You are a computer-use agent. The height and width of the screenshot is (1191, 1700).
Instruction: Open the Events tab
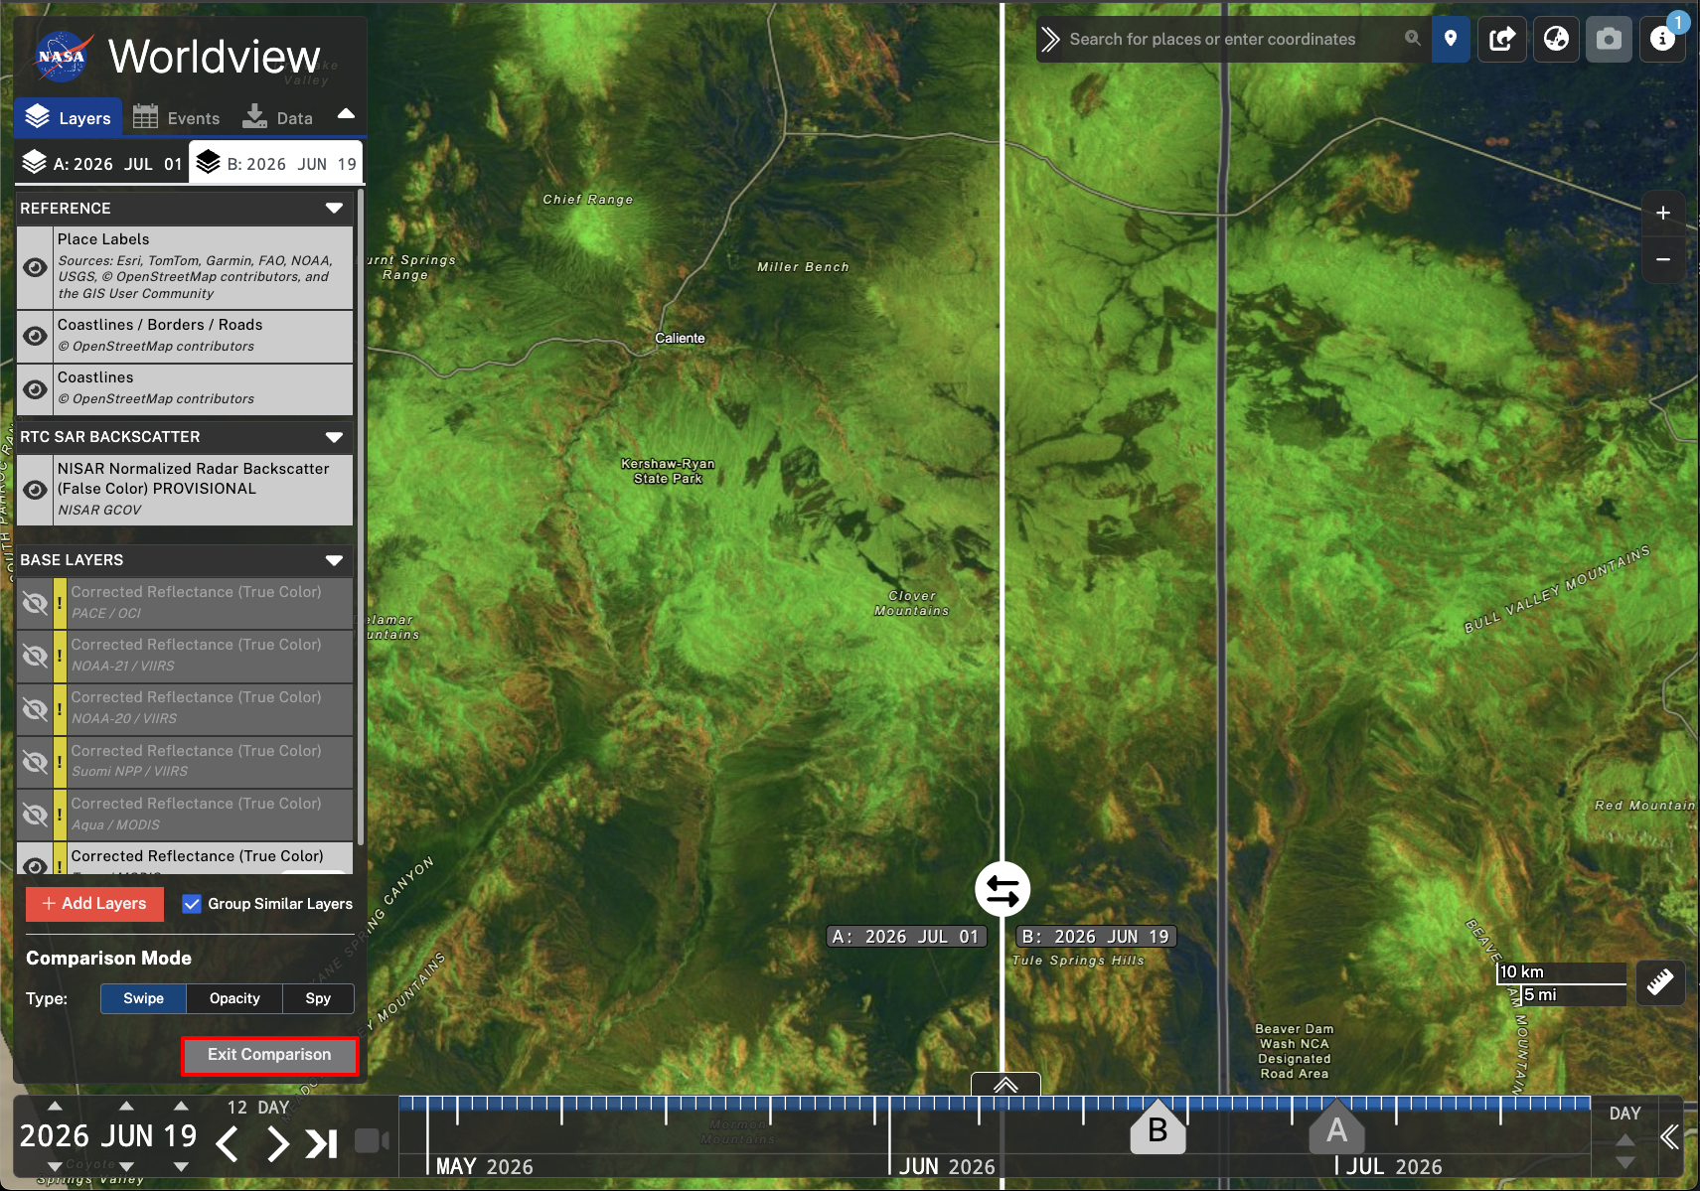pos(177,117)
